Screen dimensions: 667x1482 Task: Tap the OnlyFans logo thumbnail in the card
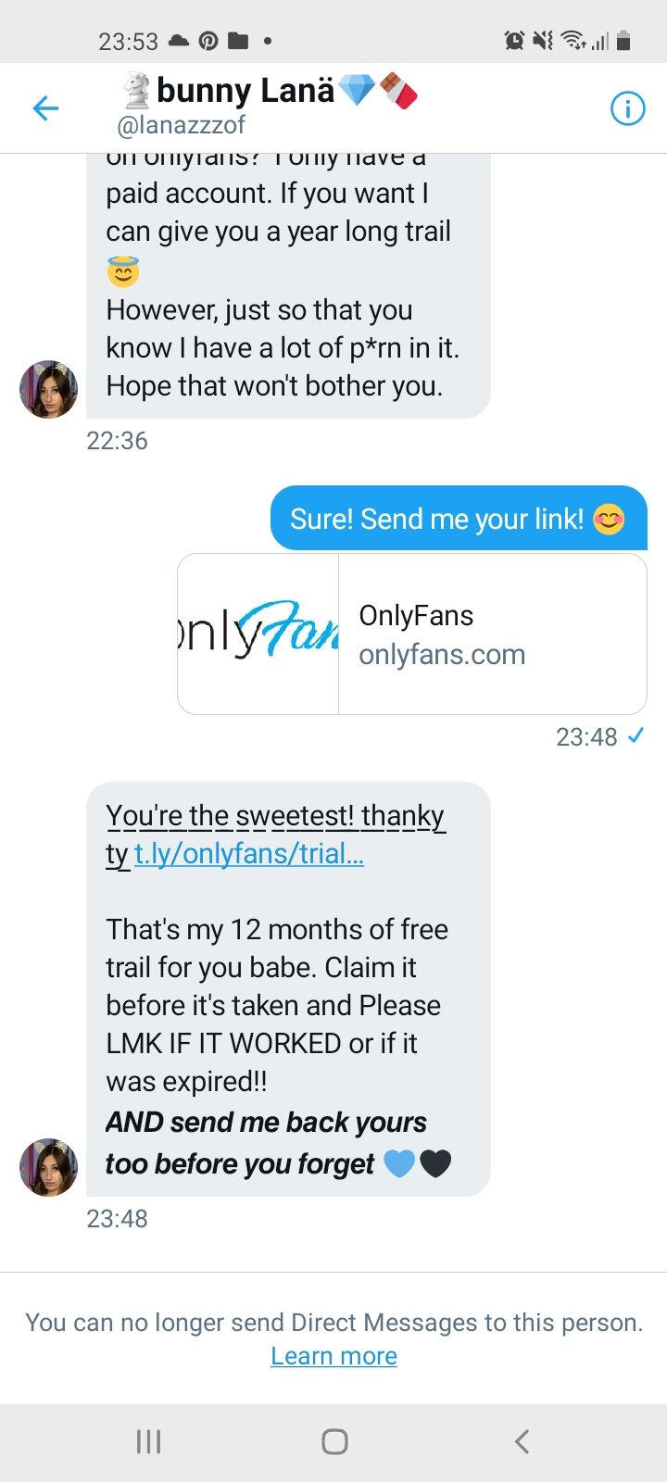click(x=258, y=634)
